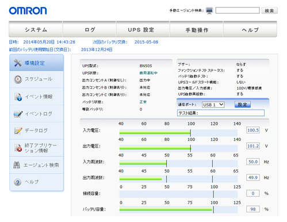Go to データログ in the sidebar
This screenshot has height=222, width=287.
click(x=37, y=131)
